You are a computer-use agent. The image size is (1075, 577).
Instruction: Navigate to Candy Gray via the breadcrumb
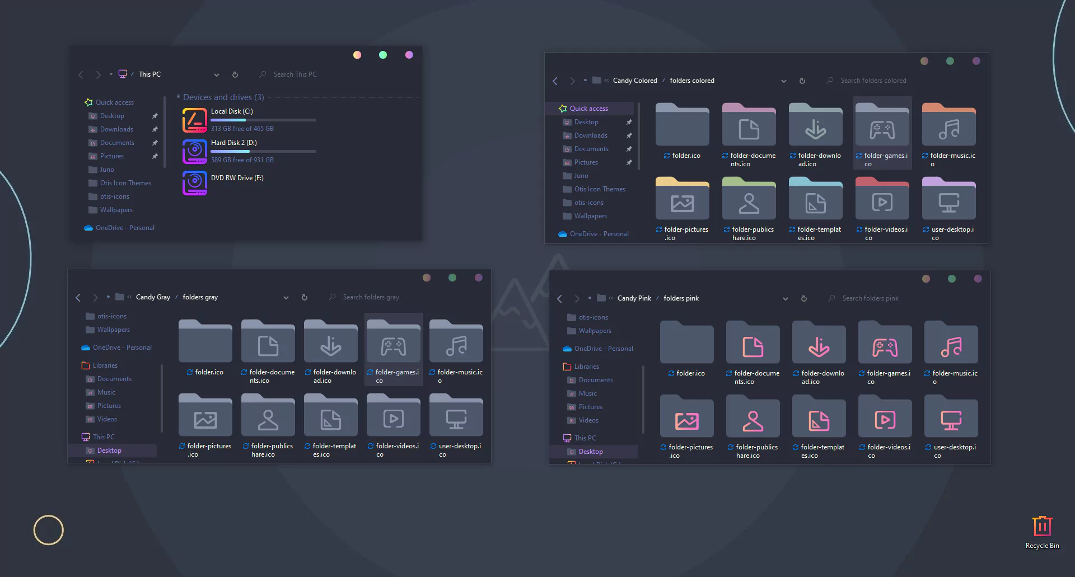(x=153, y=297)
